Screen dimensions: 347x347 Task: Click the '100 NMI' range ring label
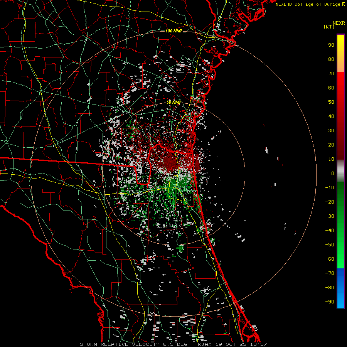(x=173, y=31)
